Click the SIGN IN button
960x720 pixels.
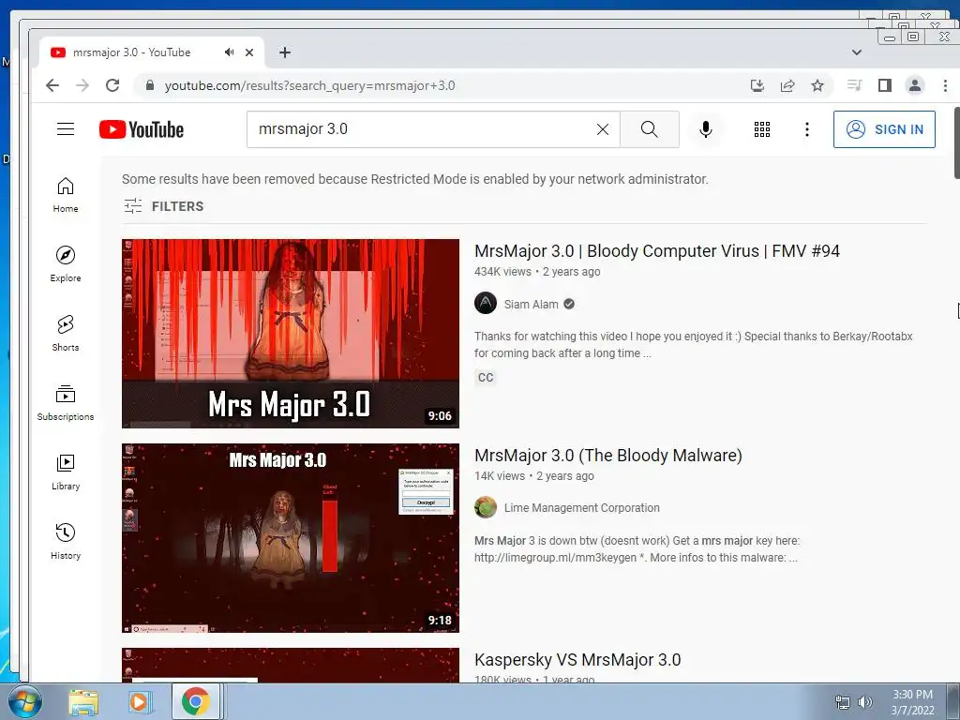coord(884,129)
